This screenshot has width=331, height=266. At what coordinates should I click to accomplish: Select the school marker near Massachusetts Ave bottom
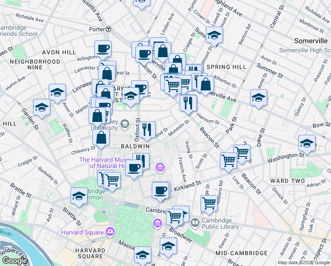tap(142, 255)
